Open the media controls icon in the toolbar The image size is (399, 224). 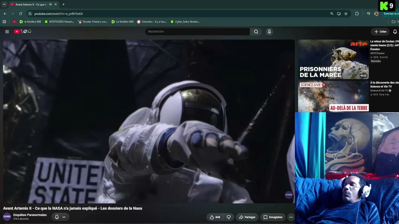(x=368, y=14)
